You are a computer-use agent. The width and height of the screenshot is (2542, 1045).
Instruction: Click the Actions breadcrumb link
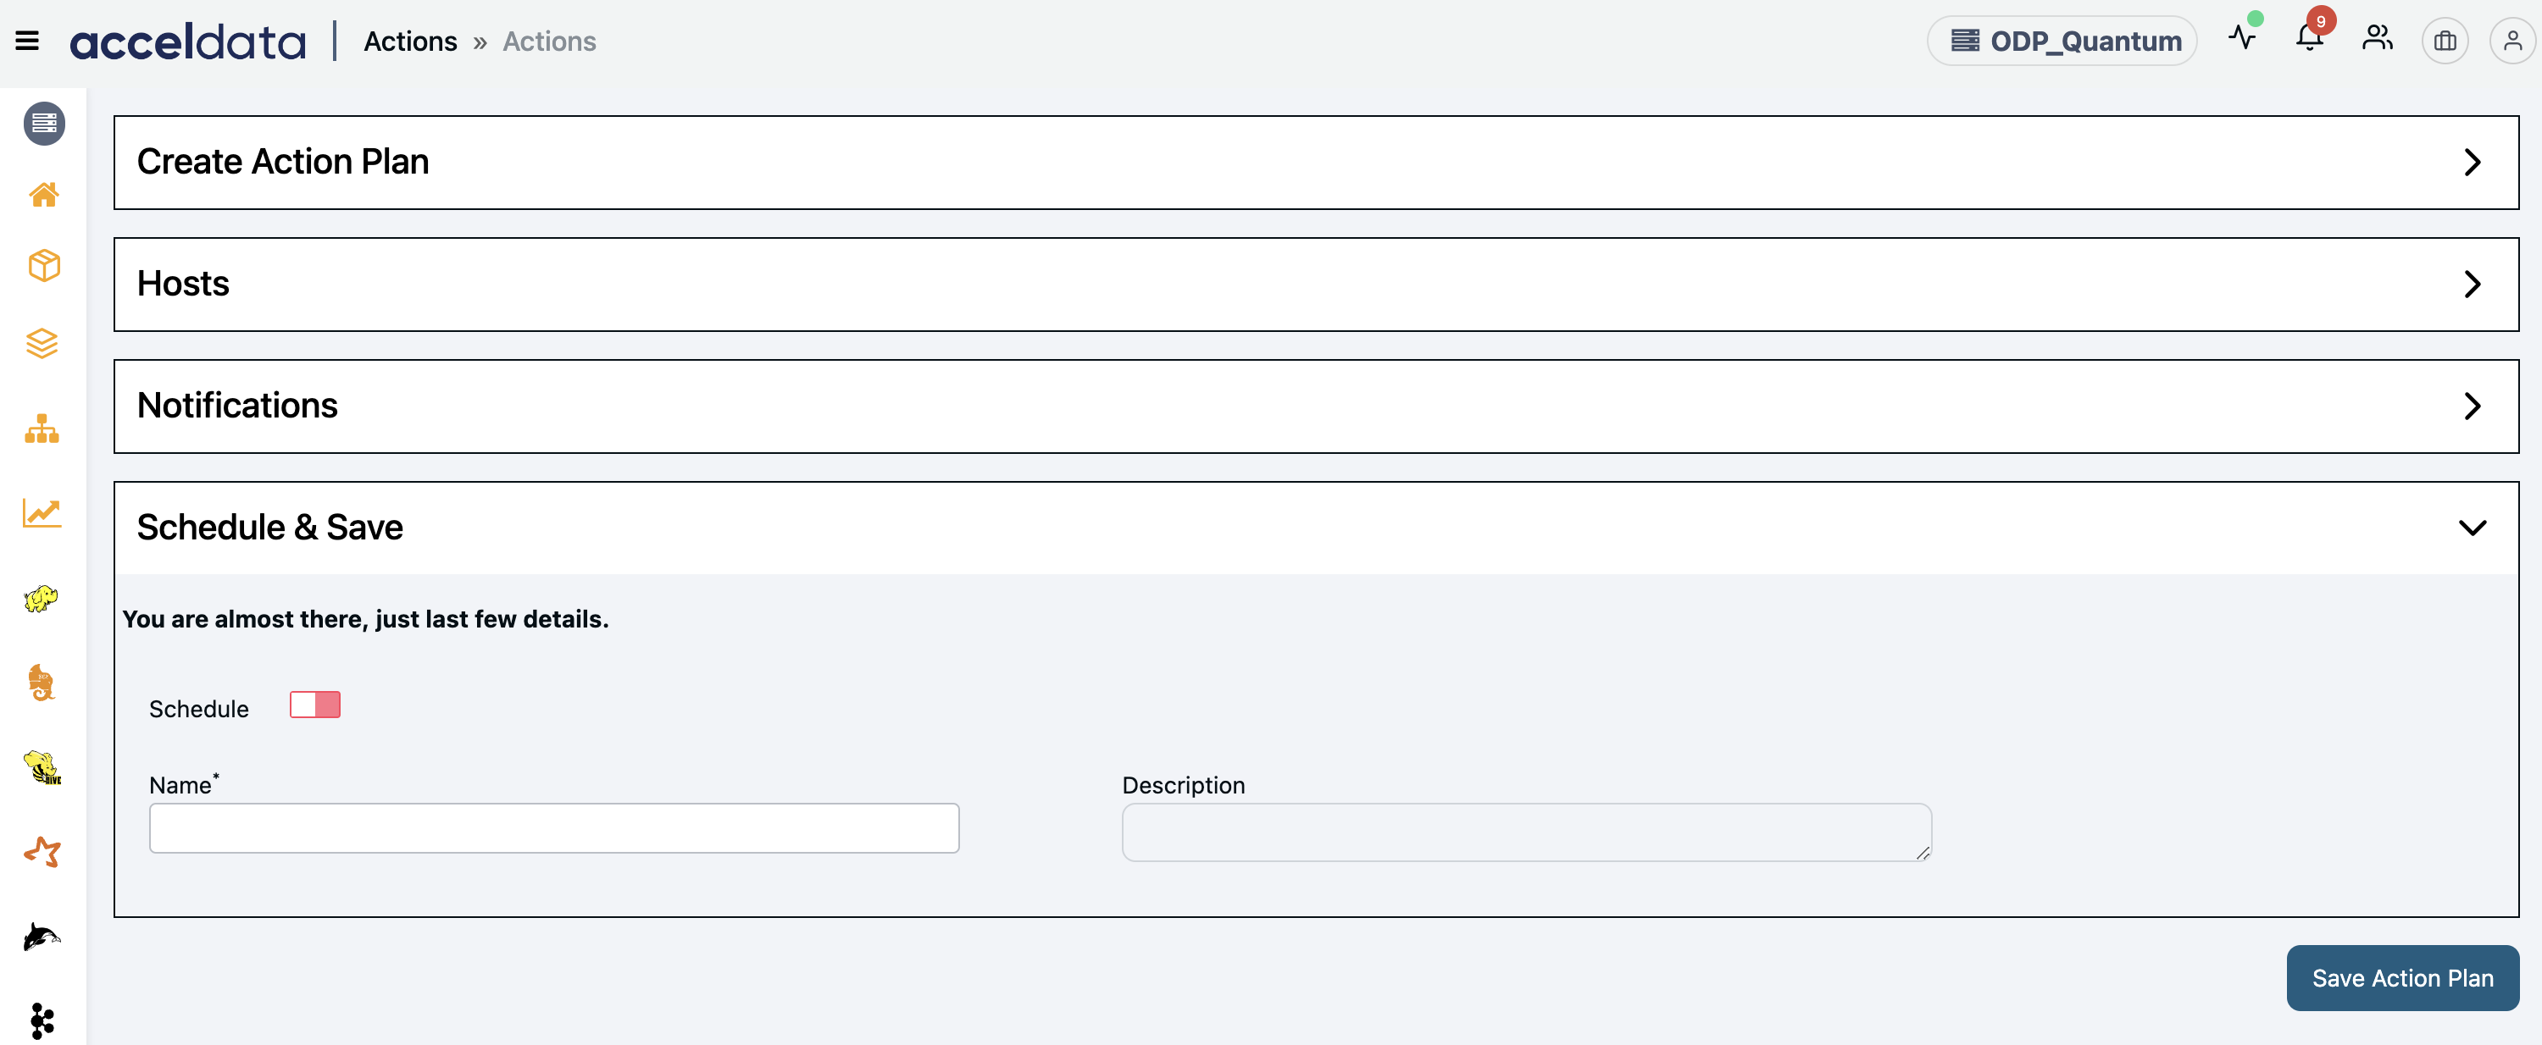[409, 41]
